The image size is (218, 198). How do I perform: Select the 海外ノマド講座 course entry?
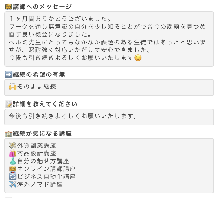coord(40,184)
